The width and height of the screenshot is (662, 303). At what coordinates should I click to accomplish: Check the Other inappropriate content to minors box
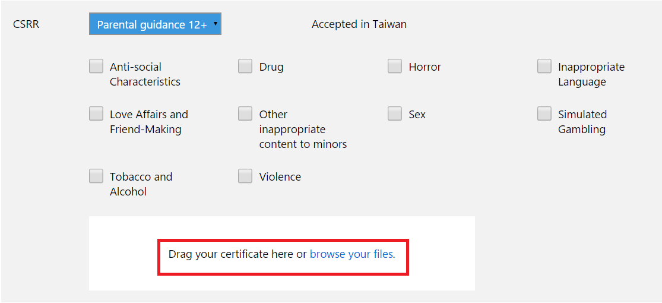pos(245,113)
